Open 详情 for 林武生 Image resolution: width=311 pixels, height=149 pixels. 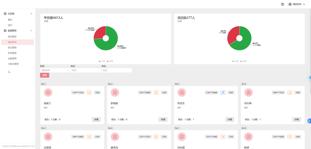(230, 120)
